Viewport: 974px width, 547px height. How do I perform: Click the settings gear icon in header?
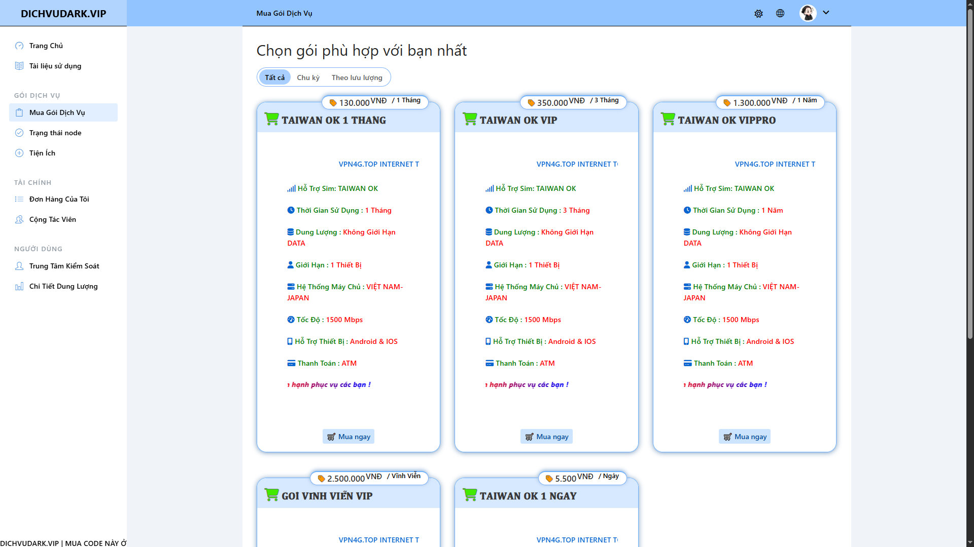click(x=758, y=14)
